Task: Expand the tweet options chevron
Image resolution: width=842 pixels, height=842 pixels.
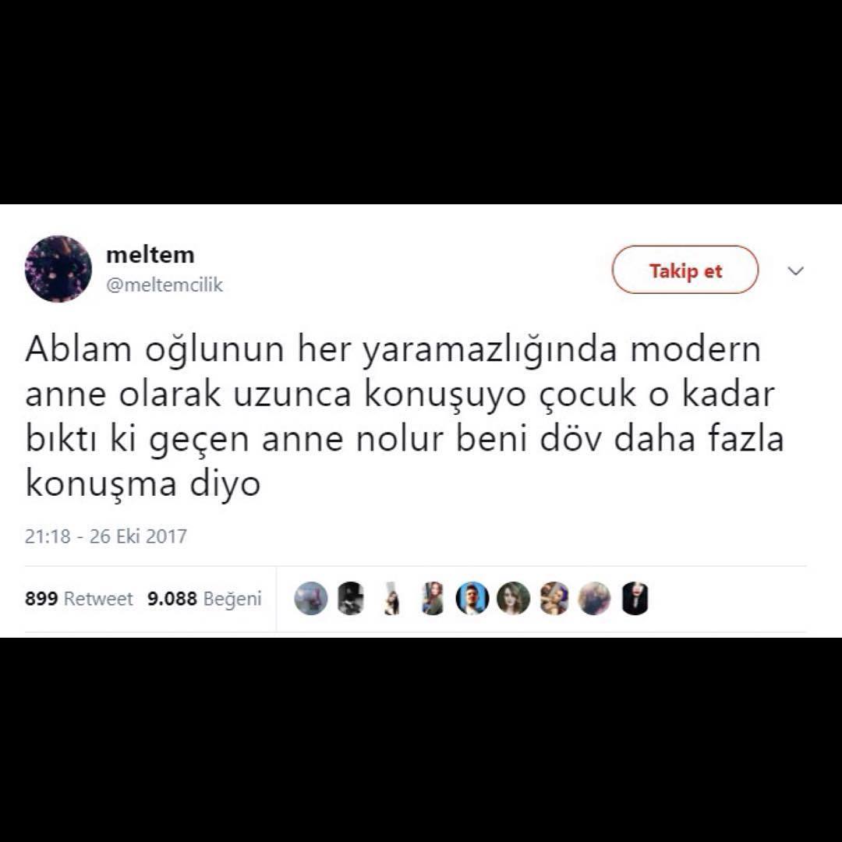Action: coord(795,270)
